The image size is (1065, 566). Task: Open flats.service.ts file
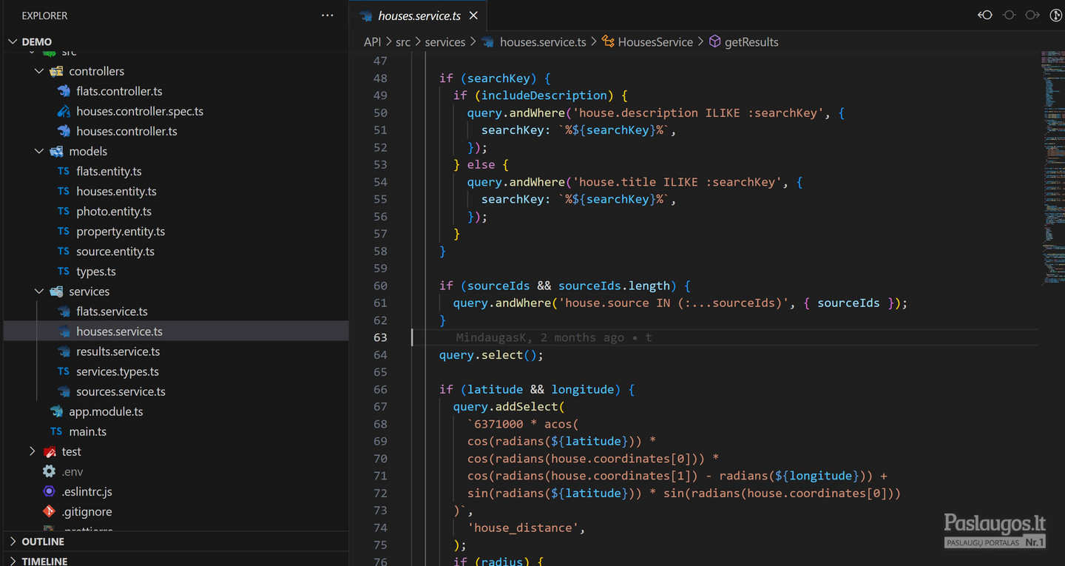coord(112,311)
